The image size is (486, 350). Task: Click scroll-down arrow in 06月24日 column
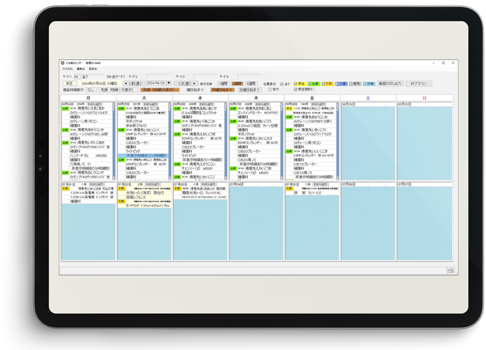(x=114, y=178)
